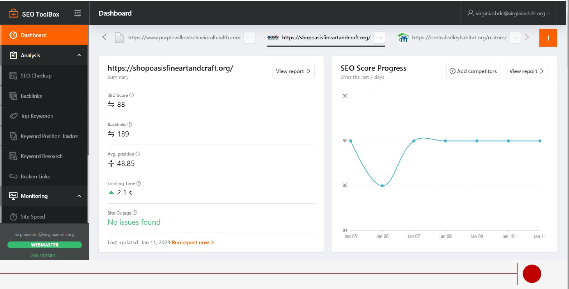Open options menu for centralvalleyhabitat tab

pyautogui.click(x=516, y=38)
